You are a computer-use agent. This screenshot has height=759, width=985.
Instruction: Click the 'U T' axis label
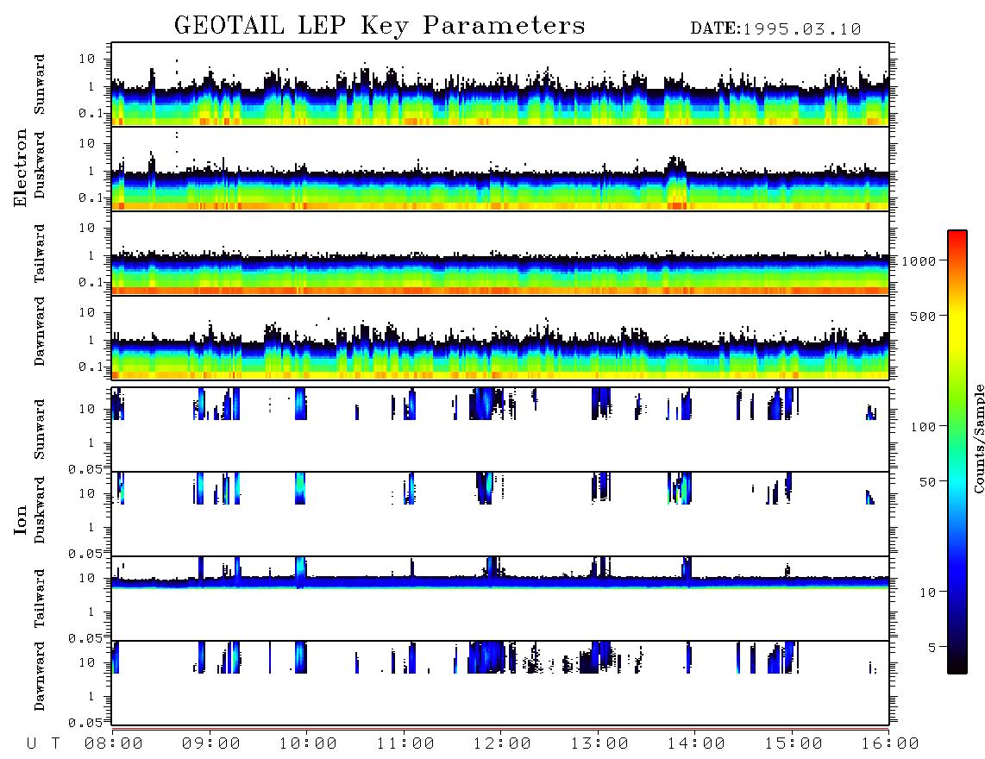tap(43, 743)
